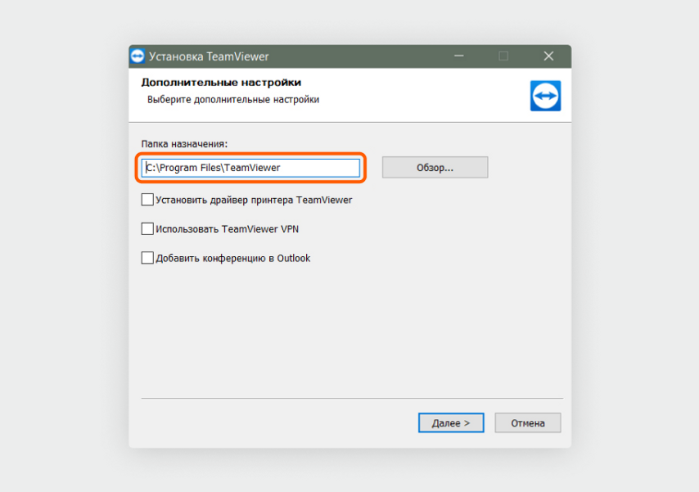
Task: Tick the Использовать TeamViewer VPN checkbox
Action: [x=147, y=228]
